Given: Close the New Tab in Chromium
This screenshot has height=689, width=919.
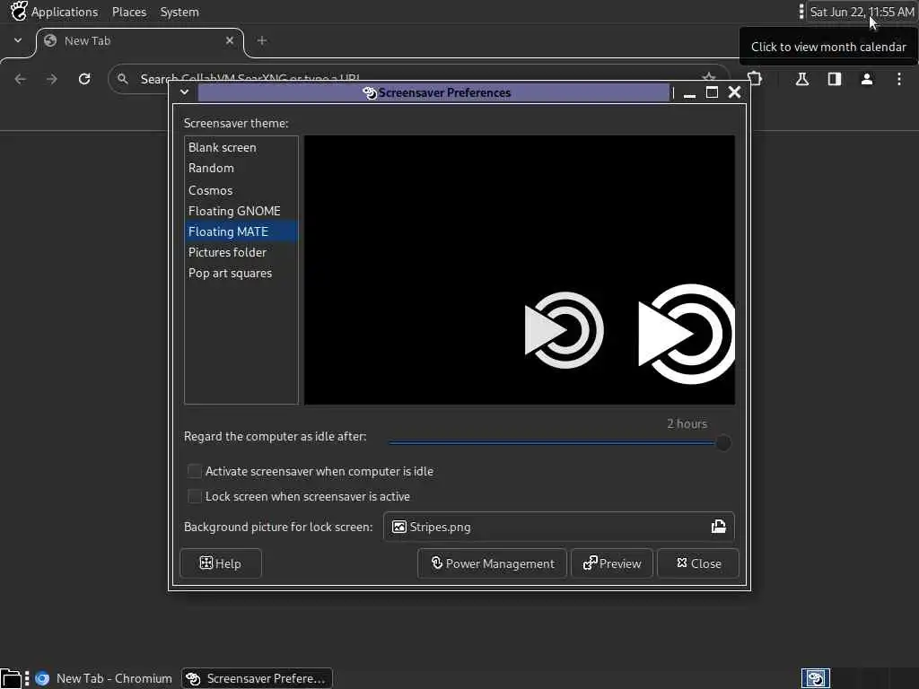Looking at the screenshot, I should click(x=230, y=40).
